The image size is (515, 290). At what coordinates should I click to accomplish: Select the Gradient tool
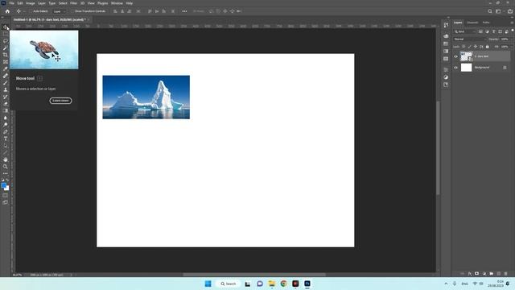pos(6,111)
